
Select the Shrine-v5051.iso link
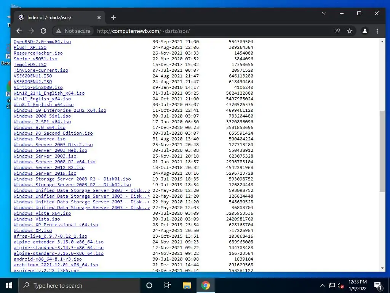pyautogui.click(x=35, y=59)
